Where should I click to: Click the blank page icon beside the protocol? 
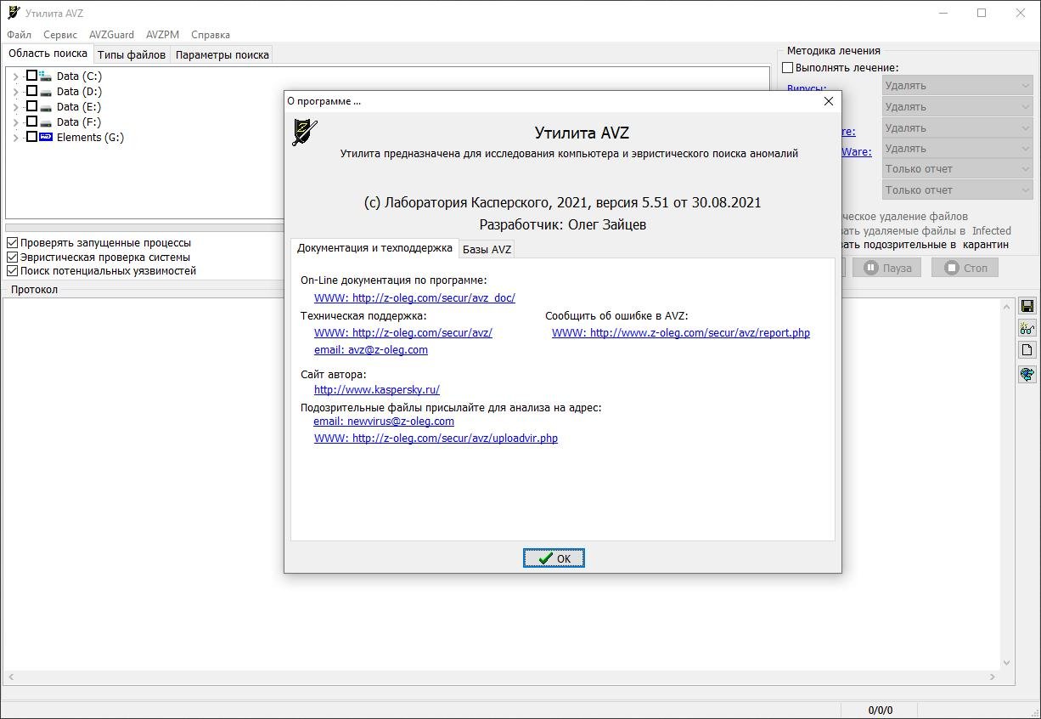pos(1027,350)
